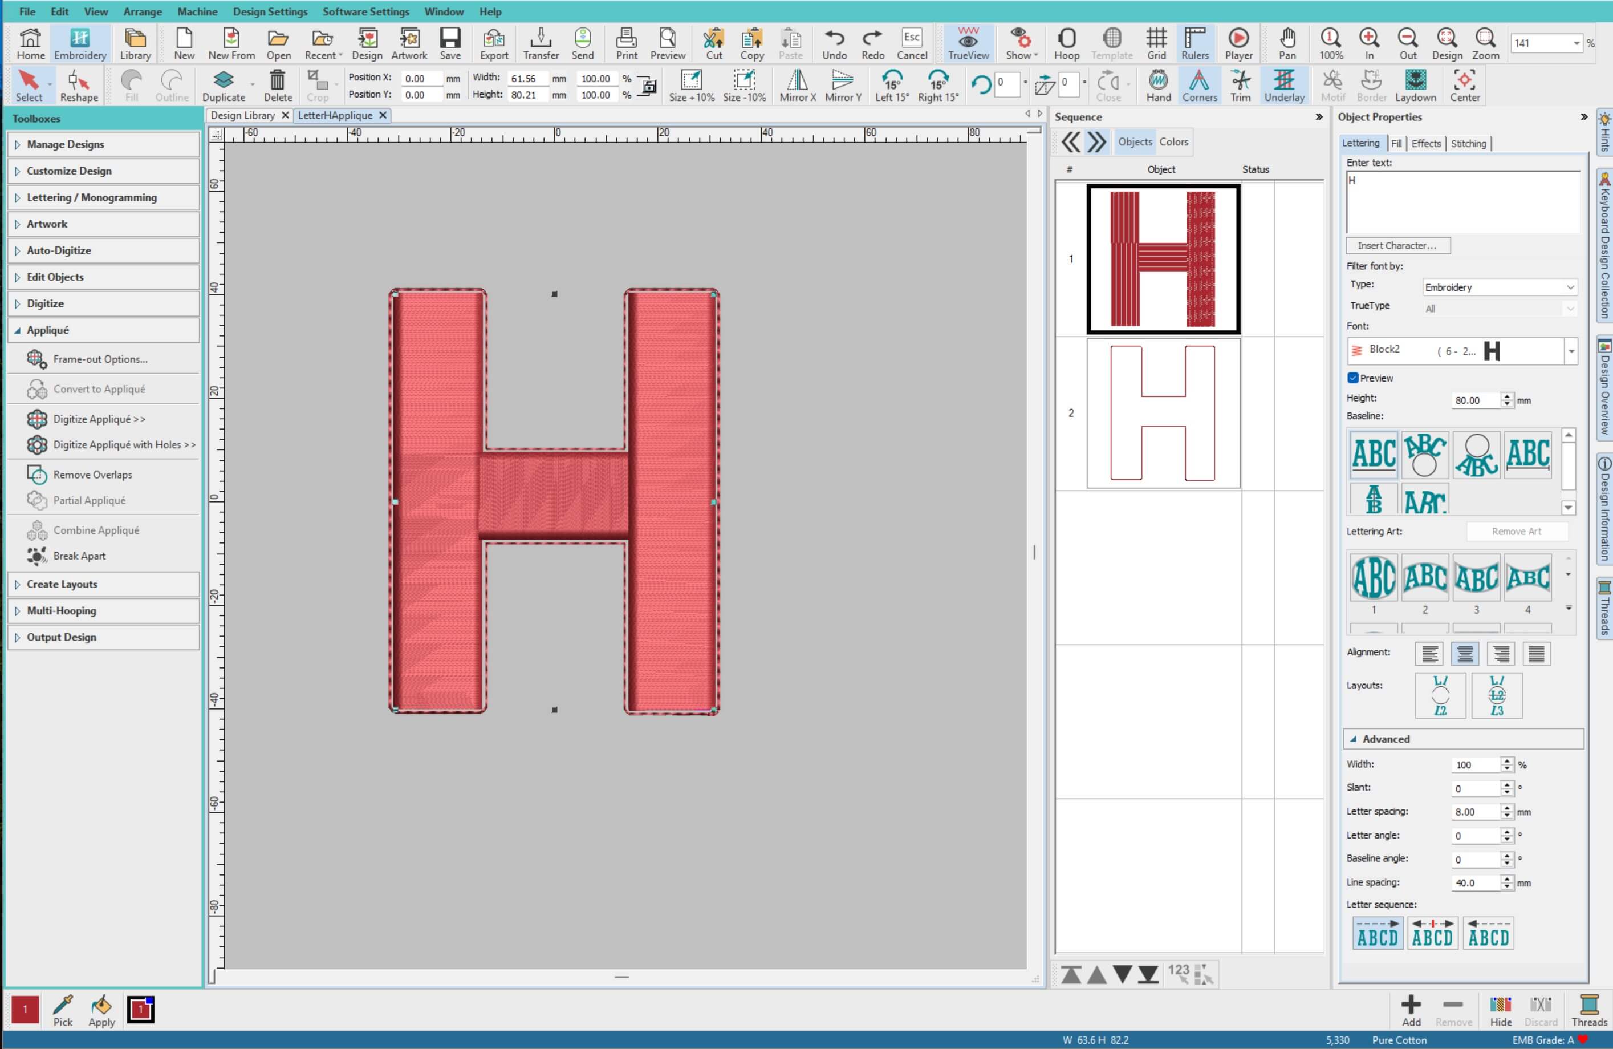The width and height of the screenshot is (1613, 1049).
Task: Select object 2 outline thumbnail
Action: click(1163, 413)
